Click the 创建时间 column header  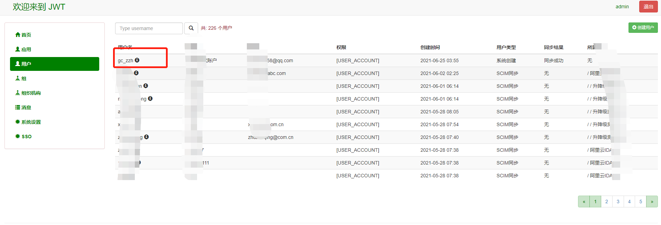coord(430,47)
